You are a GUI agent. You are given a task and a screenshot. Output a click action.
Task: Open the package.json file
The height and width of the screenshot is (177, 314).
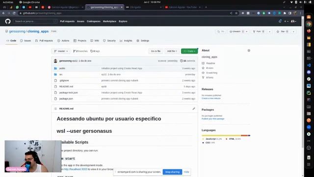coord(66,99)
